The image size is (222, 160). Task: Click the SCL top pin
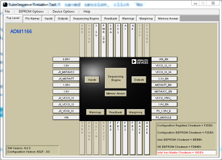118,40
